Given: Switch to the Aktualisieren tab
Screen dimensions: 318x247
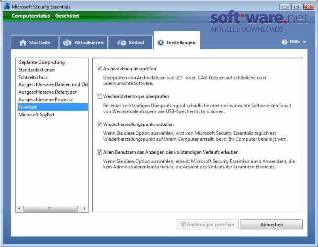Looking at the screenshot, I should point(84,42).
